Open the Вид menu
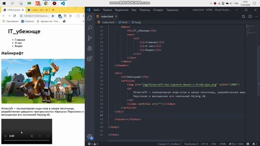260x146 pixels. pyautogui.click(x=134, y=10)
